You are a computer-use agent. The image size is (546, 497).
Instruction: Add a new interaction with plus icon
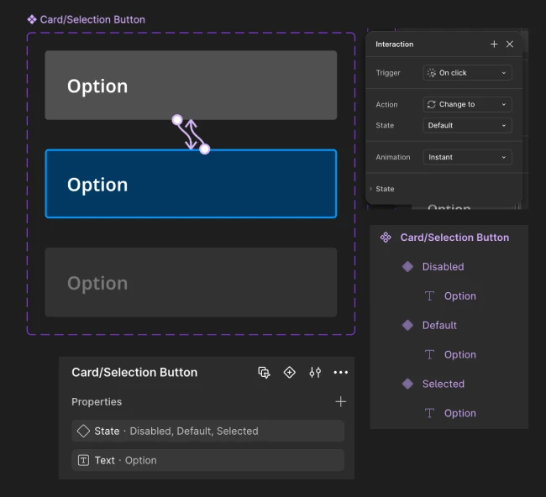[x=494, y=44]
